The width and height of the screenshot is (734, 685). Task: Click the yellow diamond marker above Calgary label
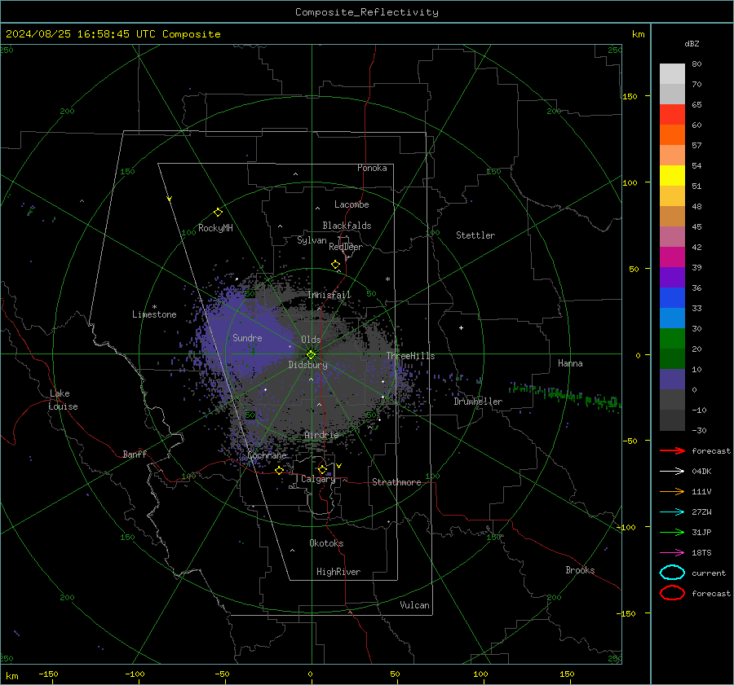pos(322,469)
